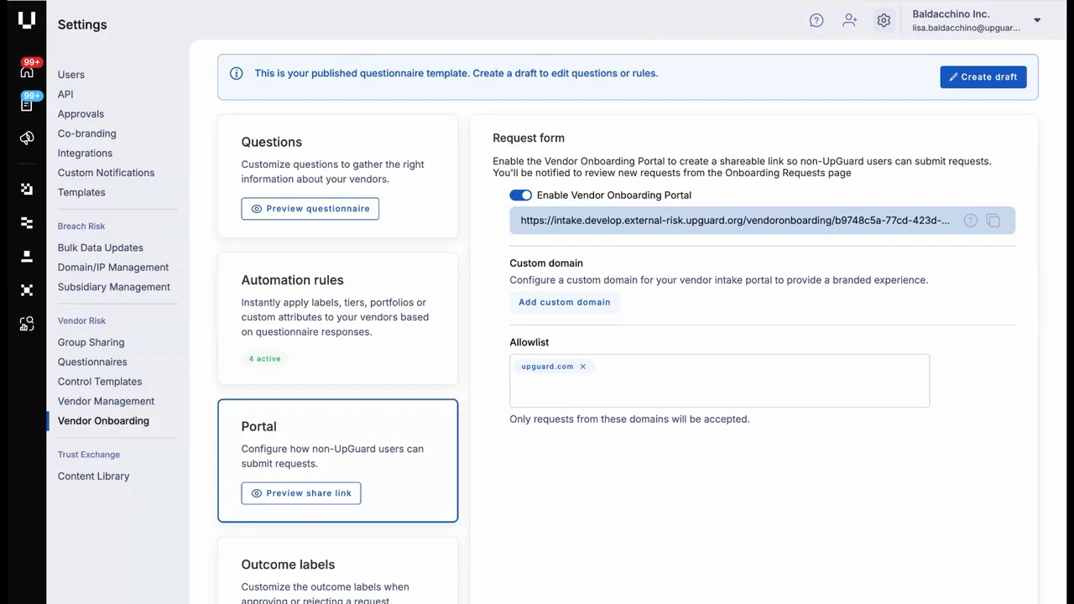Go to Domain/IP Management
The height and width of the screenshot is (604, 1074).
click(113, 267)
